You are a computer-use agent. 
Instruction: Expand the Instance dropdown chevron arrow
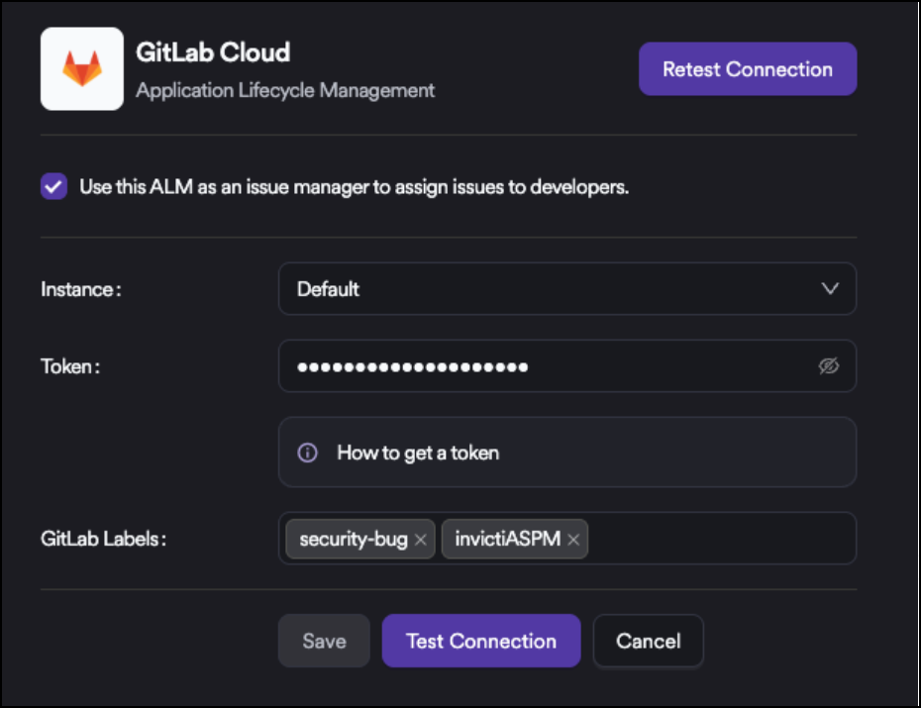point(830,289)
